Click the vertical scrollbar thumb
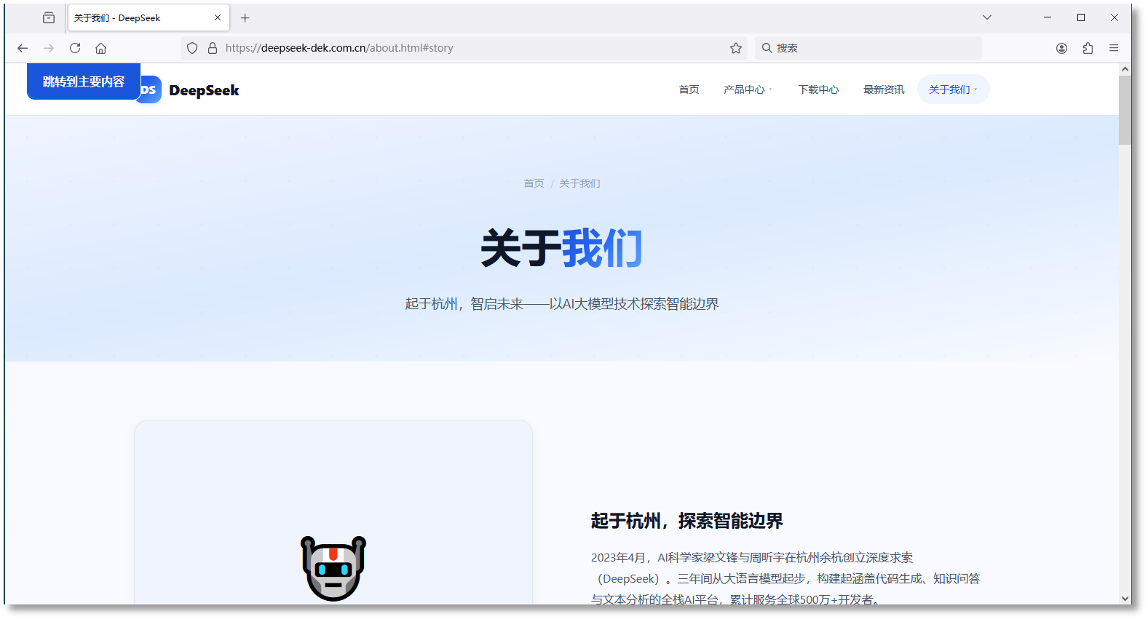Viewport: 1148px width, 619px height. click(x=1125, y=110)
